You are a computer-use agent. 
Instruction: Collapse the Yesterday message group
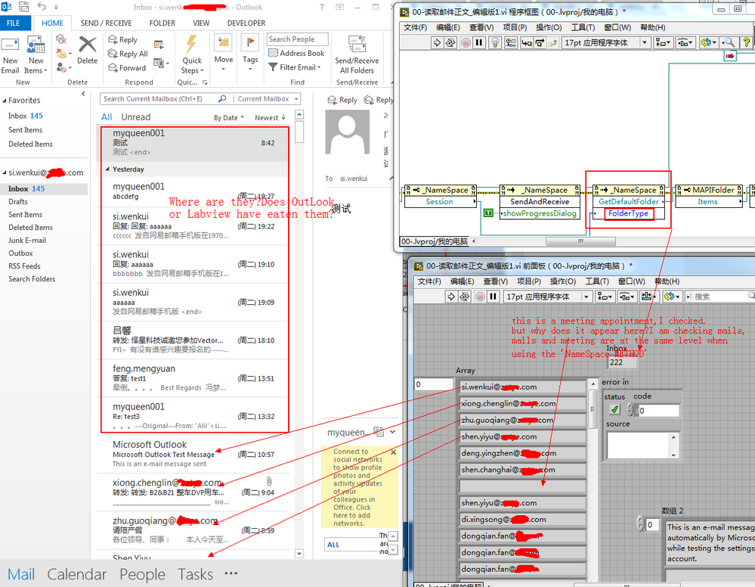(107, 169)
